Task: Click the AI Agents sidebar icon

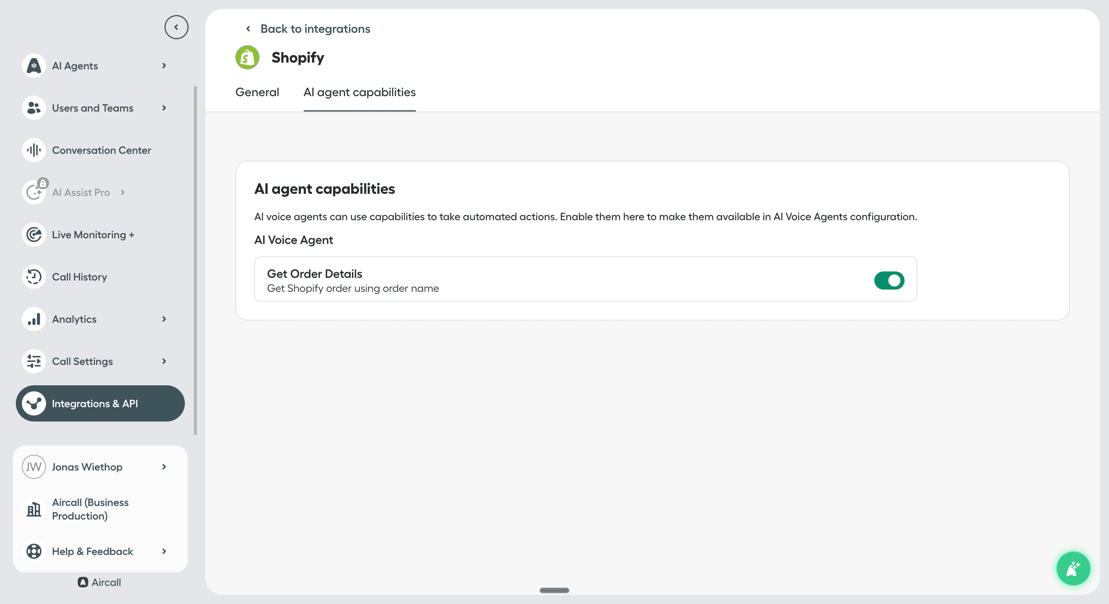Action: pyautogui.click(x=34, y=66)
